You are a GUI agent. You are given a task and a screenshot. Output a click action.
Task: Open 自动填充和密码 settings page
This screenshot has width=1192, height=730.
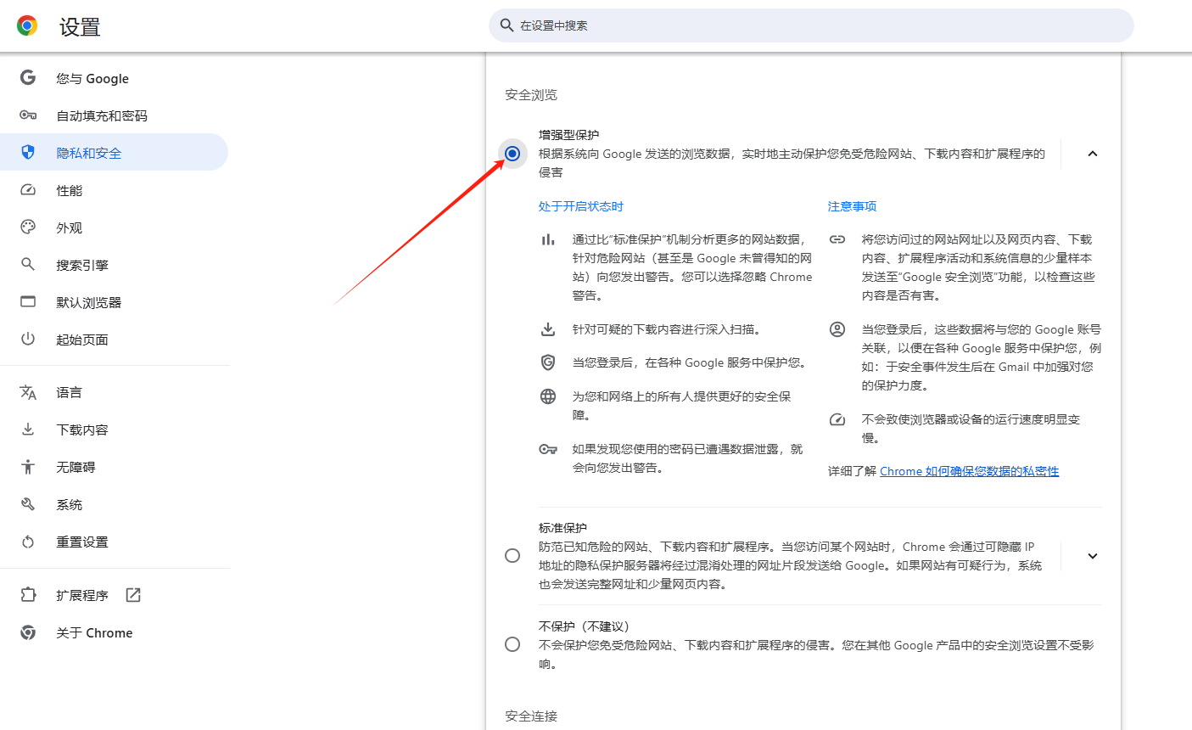[114, 115]
